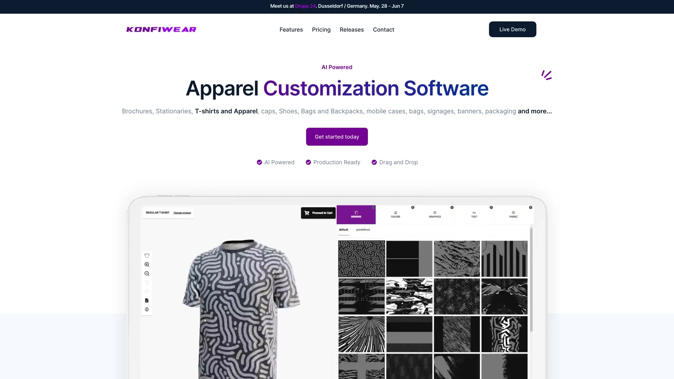Viewport: 674px width, 379px height.
Task: Click the info/details icon in toolbar
Action: [147, 309]
